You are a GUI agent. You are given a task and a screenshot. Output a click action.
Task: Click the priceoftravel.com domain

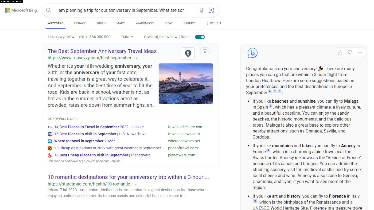(183, 148)
